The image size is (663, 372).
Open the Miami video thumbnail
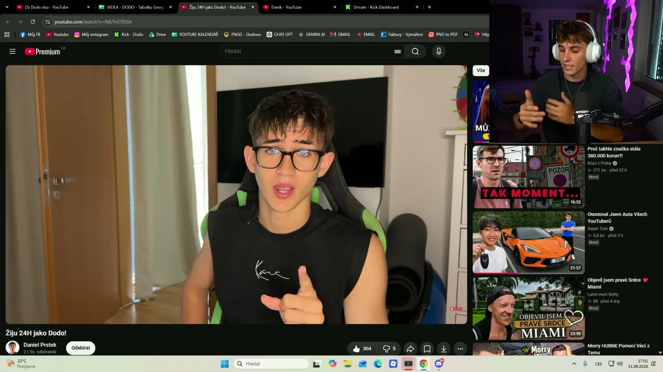click(x=528, y=308)
